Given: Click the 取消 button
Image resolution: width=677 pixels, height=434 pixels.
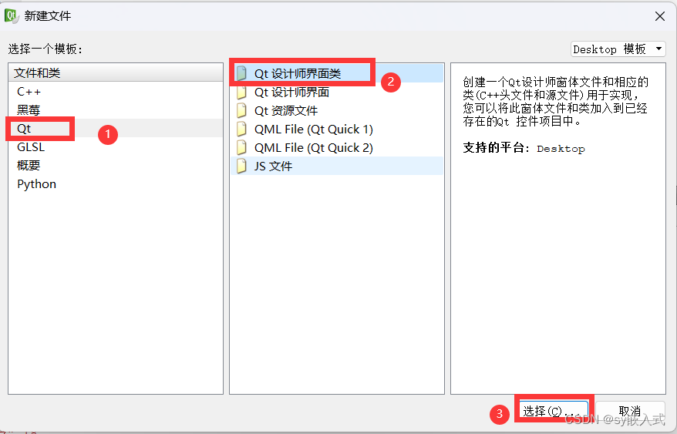Looking at the screenshot, I should click(x=630, y=411).
